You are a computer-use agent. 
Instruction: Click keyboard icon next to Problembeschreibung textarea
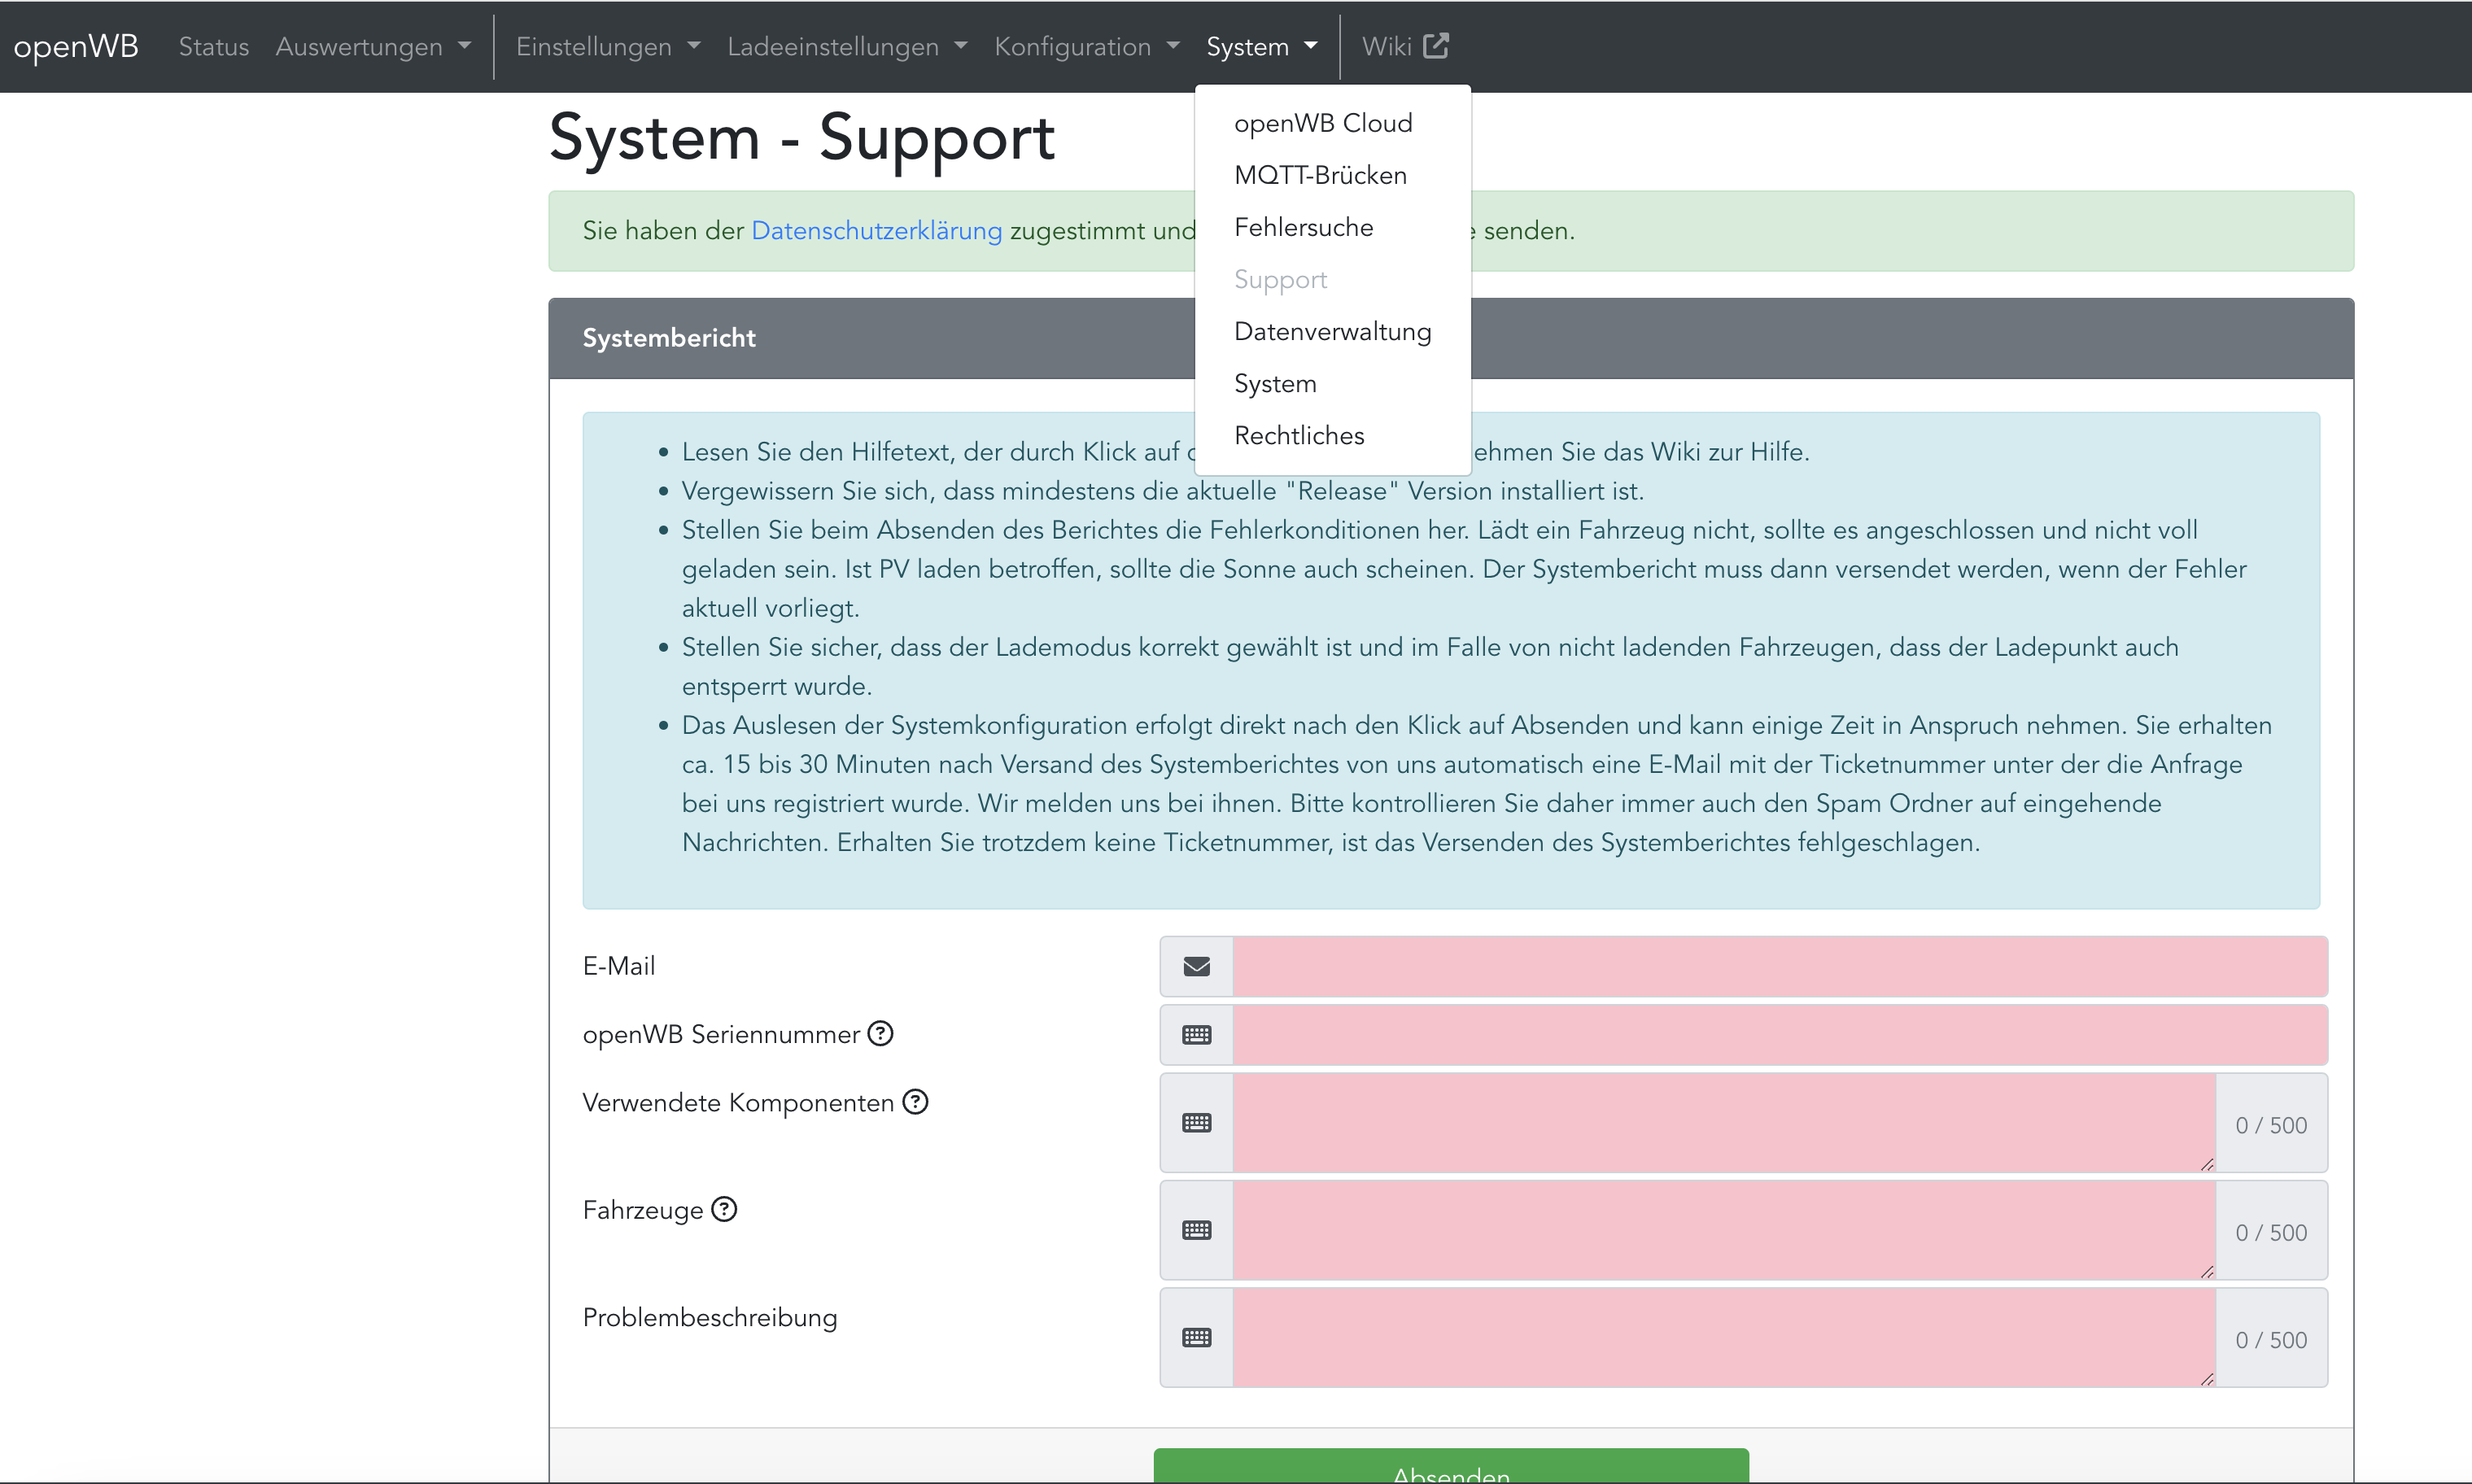pyautogui.click(x=1196, y=1337)
